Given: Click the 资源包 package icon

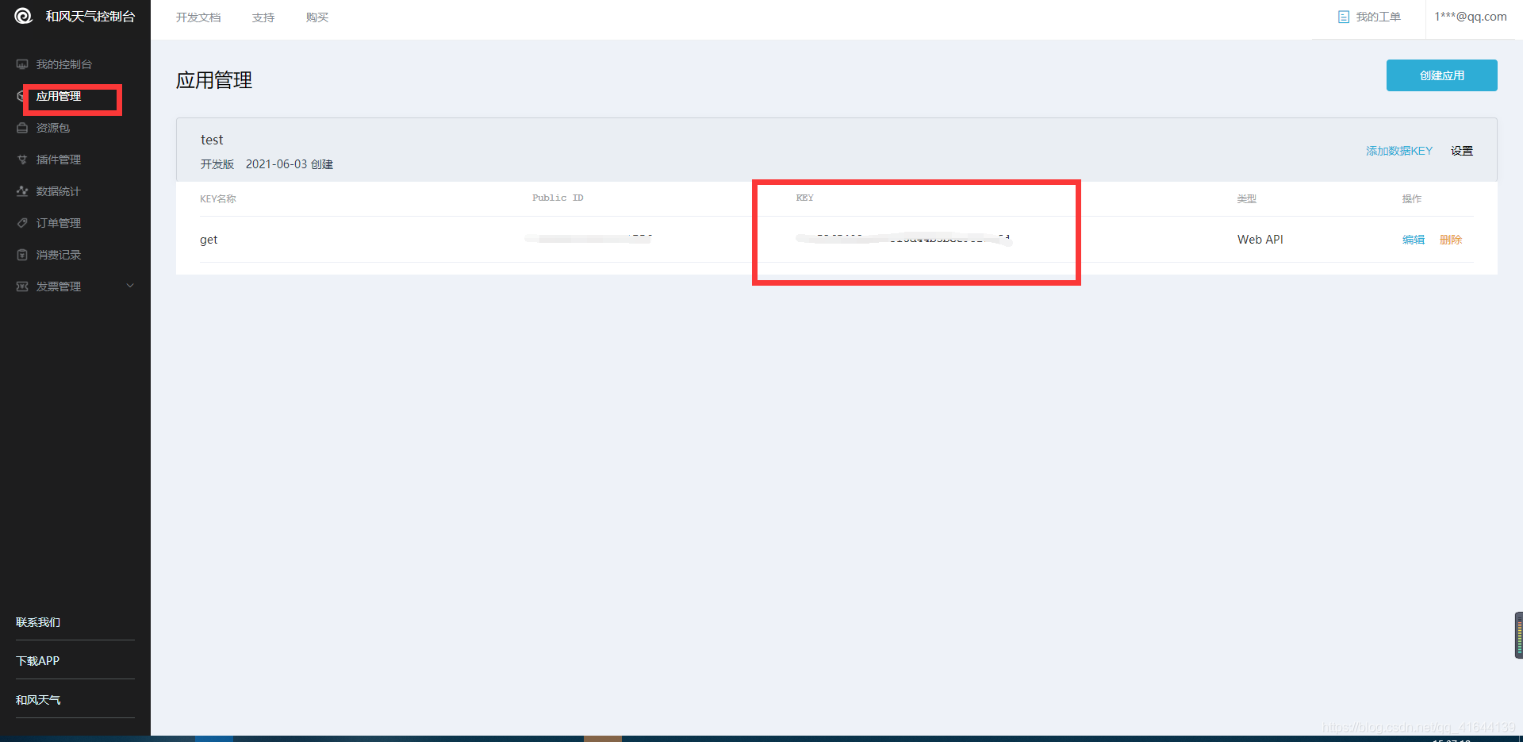Looking at the screenshot, I should (x=22, y=128).
